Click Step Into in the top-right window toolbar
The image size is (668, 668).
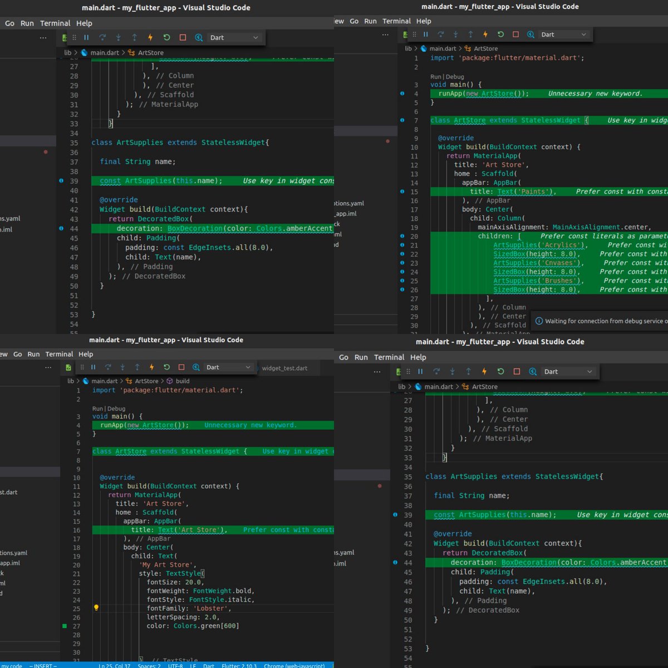click(455, 35)
